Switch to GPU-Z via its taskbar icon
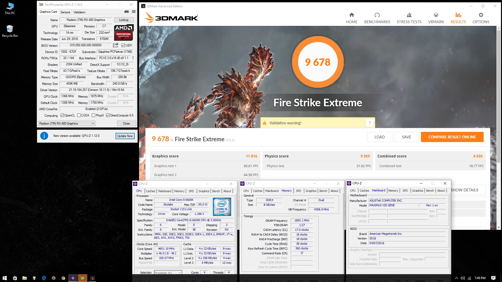Screen dimensions: 502x282 (83, 278)
